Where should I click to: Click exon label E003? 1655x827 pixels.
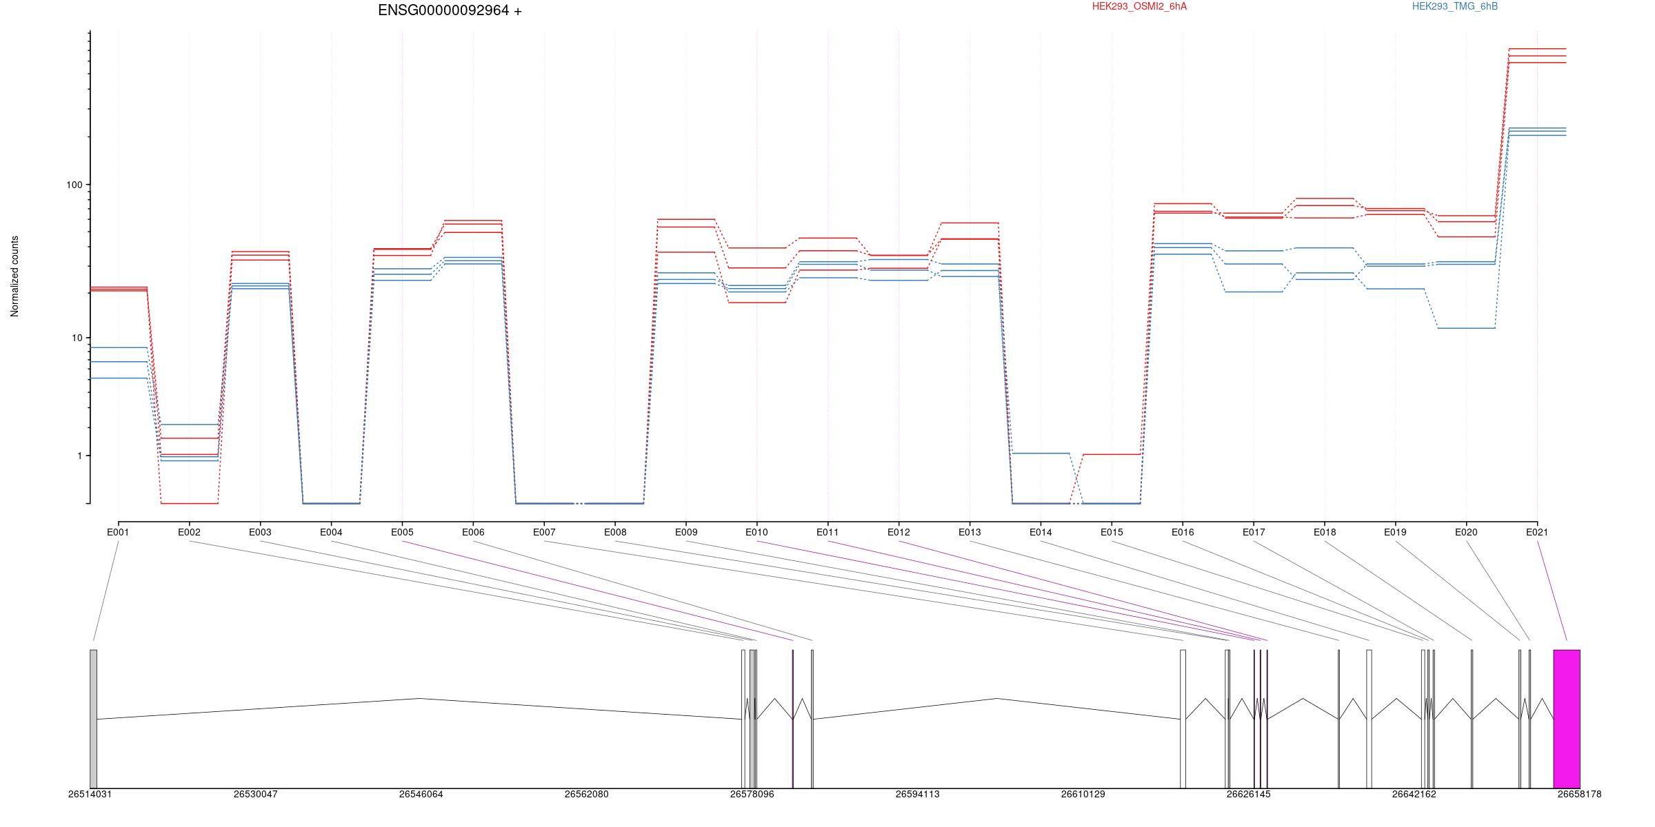click(x=260, y=533)
